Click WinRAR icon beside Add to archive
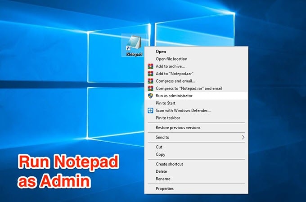The height and width of the screenshot is (202, 306). coord(150,66)
